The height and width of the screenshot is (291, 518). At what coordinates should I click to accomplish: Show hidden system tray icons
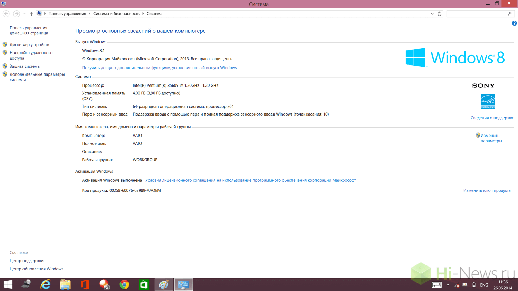point(448,285)
